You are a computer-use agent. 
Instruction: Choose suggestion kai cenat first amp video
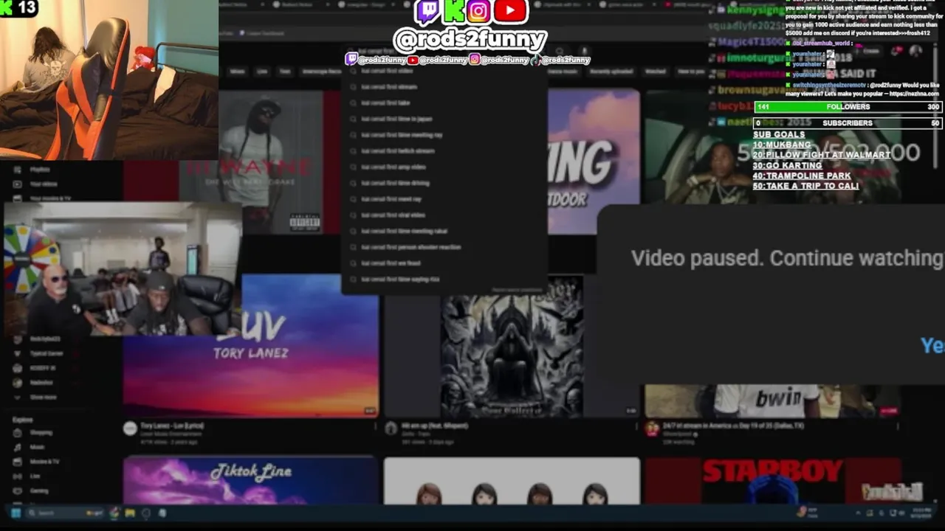(x=443, y=167)
